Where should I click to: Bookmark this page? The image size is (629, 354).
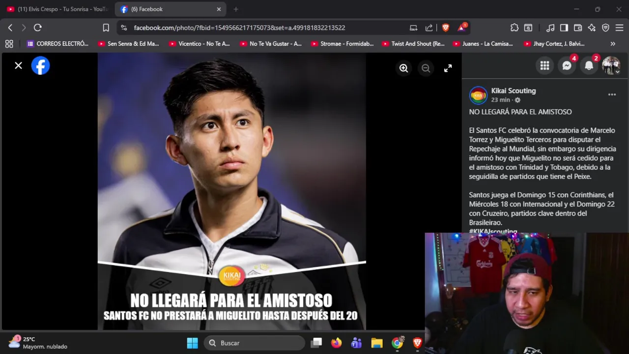pos(106,28)
